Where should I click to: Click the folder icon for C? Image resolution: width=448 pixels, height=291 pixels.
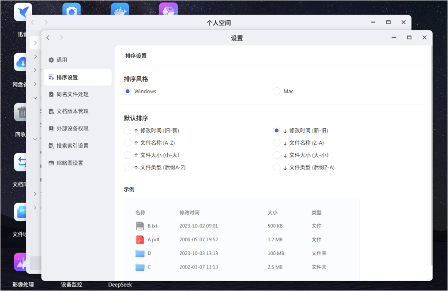click(x=140, y=267)
